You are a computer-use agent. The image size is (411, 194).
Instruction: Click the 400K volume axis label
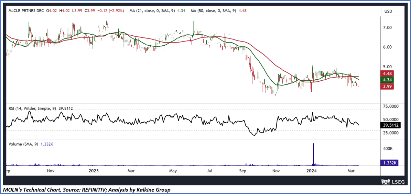[388, 149]
